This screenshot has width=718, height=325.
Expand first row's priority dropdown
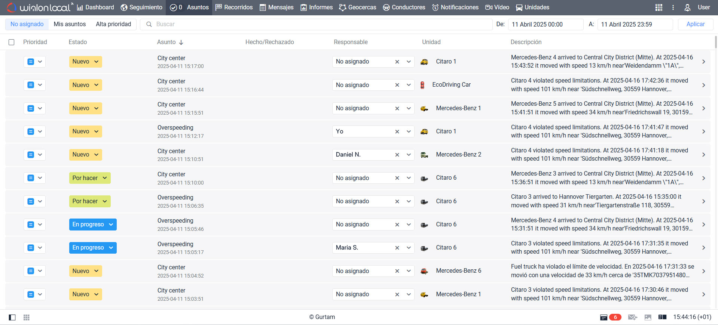click(40, 62)
